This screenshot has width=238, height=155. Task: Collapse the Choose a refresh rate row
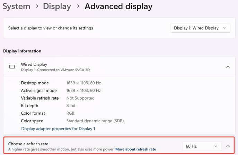[228, 146]
